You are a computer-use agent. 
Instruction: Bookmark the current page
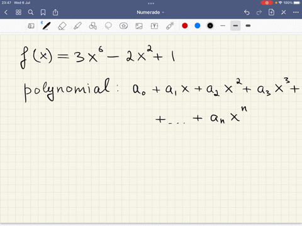coord(43,13)
